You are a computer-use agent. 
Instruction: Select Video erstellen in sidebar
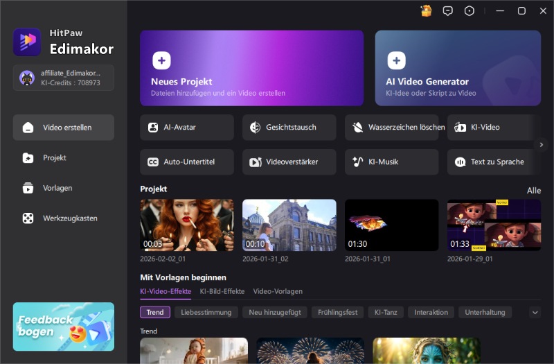click(x=64, y=128)
